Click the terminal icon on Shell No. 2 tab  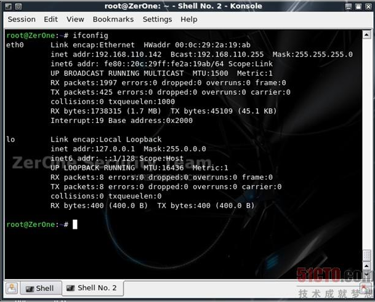pos(69,288)
